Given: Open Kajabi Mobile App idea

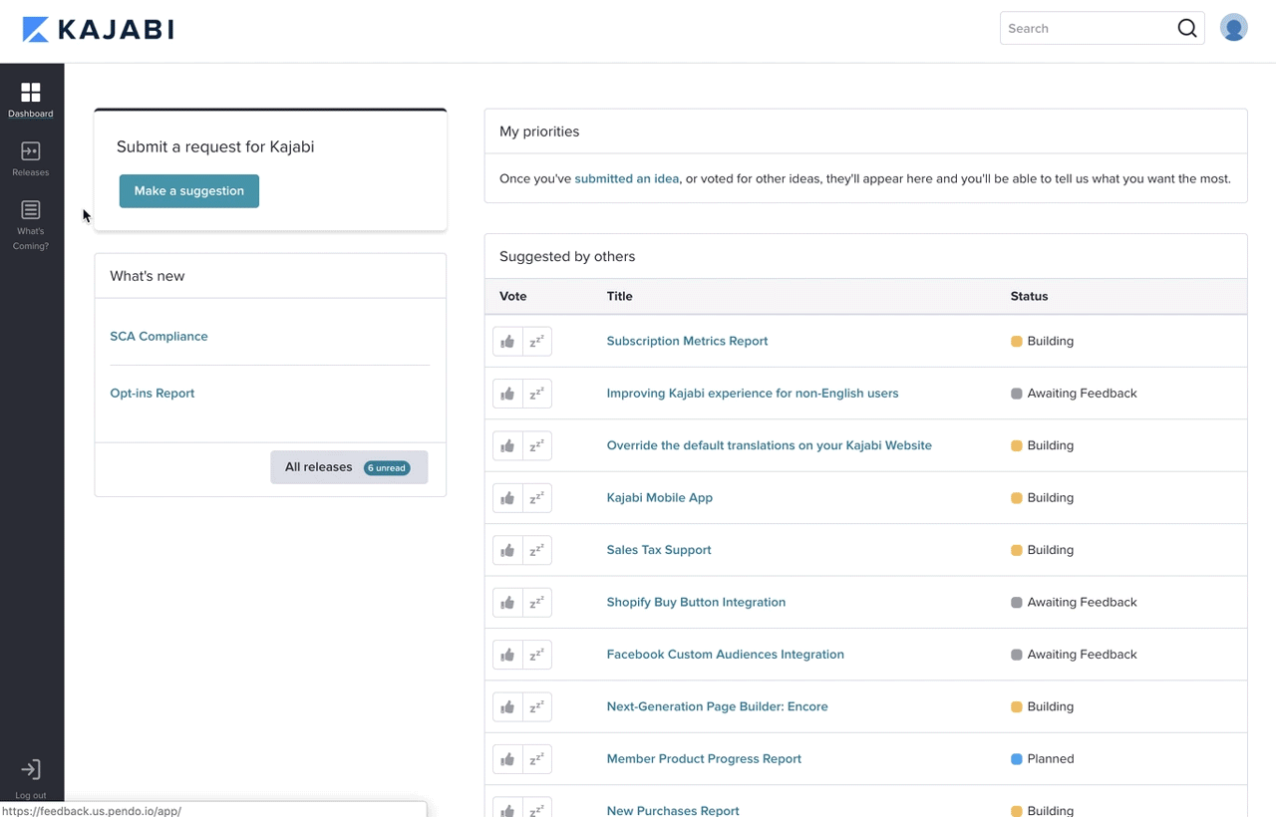Looking at the screenshot, I should [659, 498].
